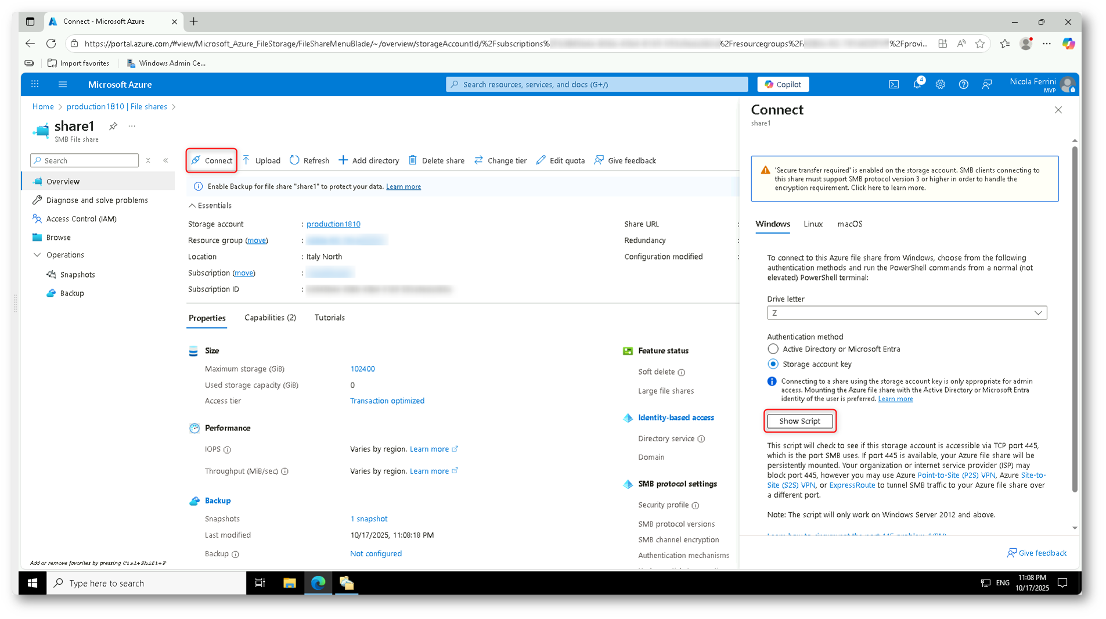The height and width of the screenshot is (619, 1106).
Task: Click the Refresh toolbar command
Action: pos(309,160)
